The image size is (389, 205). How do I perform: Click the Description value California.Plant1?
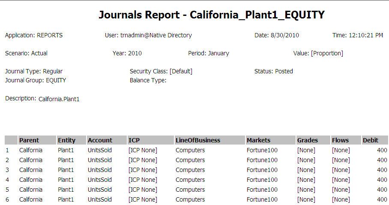point(59,99)
